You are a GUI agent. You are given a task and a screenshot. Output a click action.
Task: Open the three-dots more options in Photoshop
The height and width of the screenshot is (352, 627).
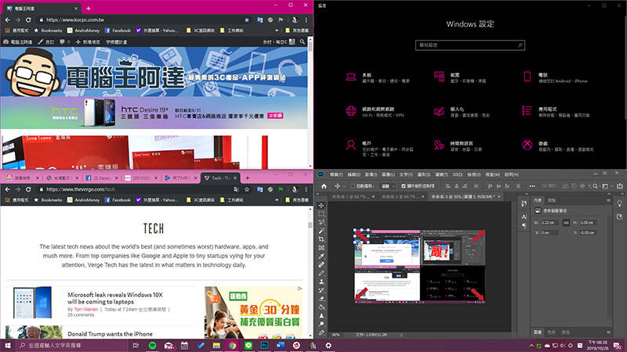532,186
